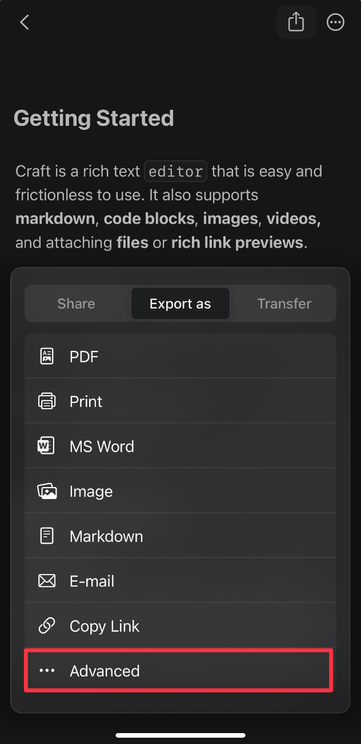The height and width of the screenshot is (744, 361).
Task: Tap the bold text code blocks
Action: (x=149, y=219)
